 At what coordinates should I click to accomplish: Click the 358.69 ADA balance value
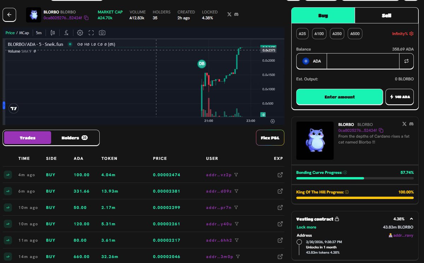403,49
